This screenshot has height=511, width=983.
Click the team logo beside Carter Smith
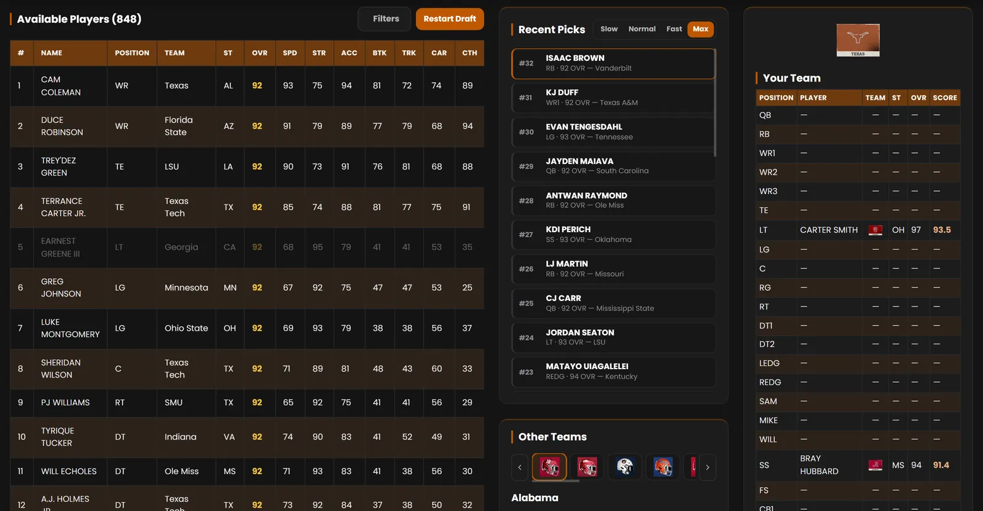tap(875, 230)
